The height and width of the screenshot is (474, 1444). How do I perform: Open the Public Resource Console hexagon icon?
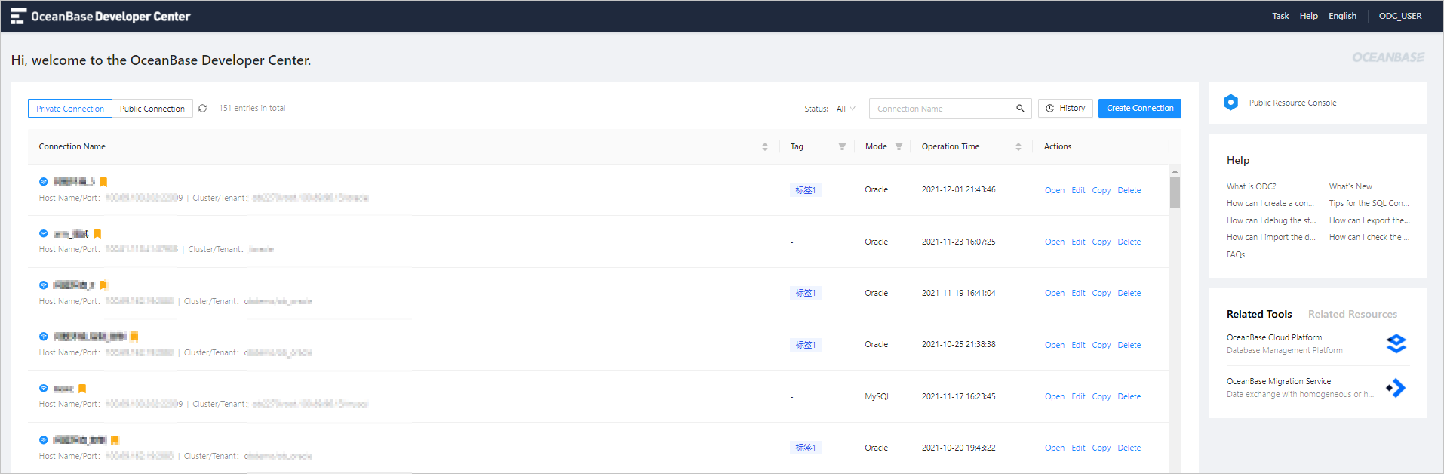click(x=1230, y=103)
